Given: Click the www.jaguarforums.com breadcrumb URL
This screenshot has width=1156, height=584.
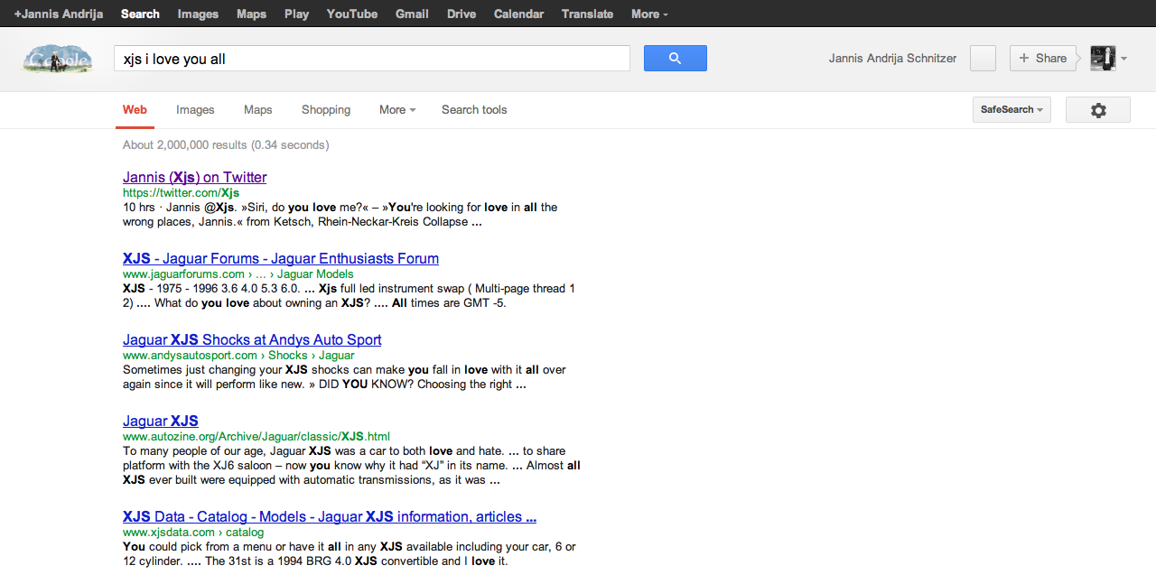Looking at the screenshot, I should click(238, 273).
